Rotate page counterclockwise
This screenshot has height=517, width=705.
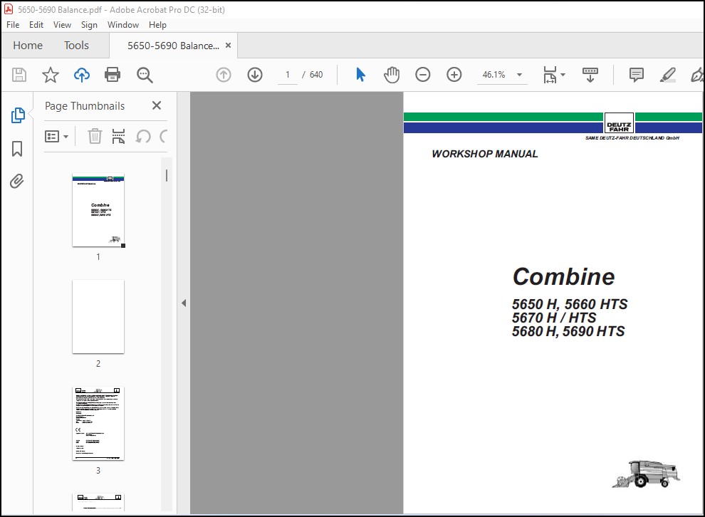click(143, 136)
